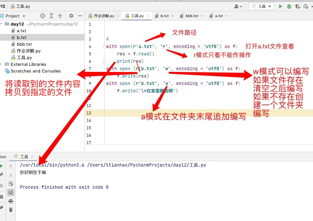Click on res = f.read() on line 5
The image size is (313, 221).
[x=135, y=54]
